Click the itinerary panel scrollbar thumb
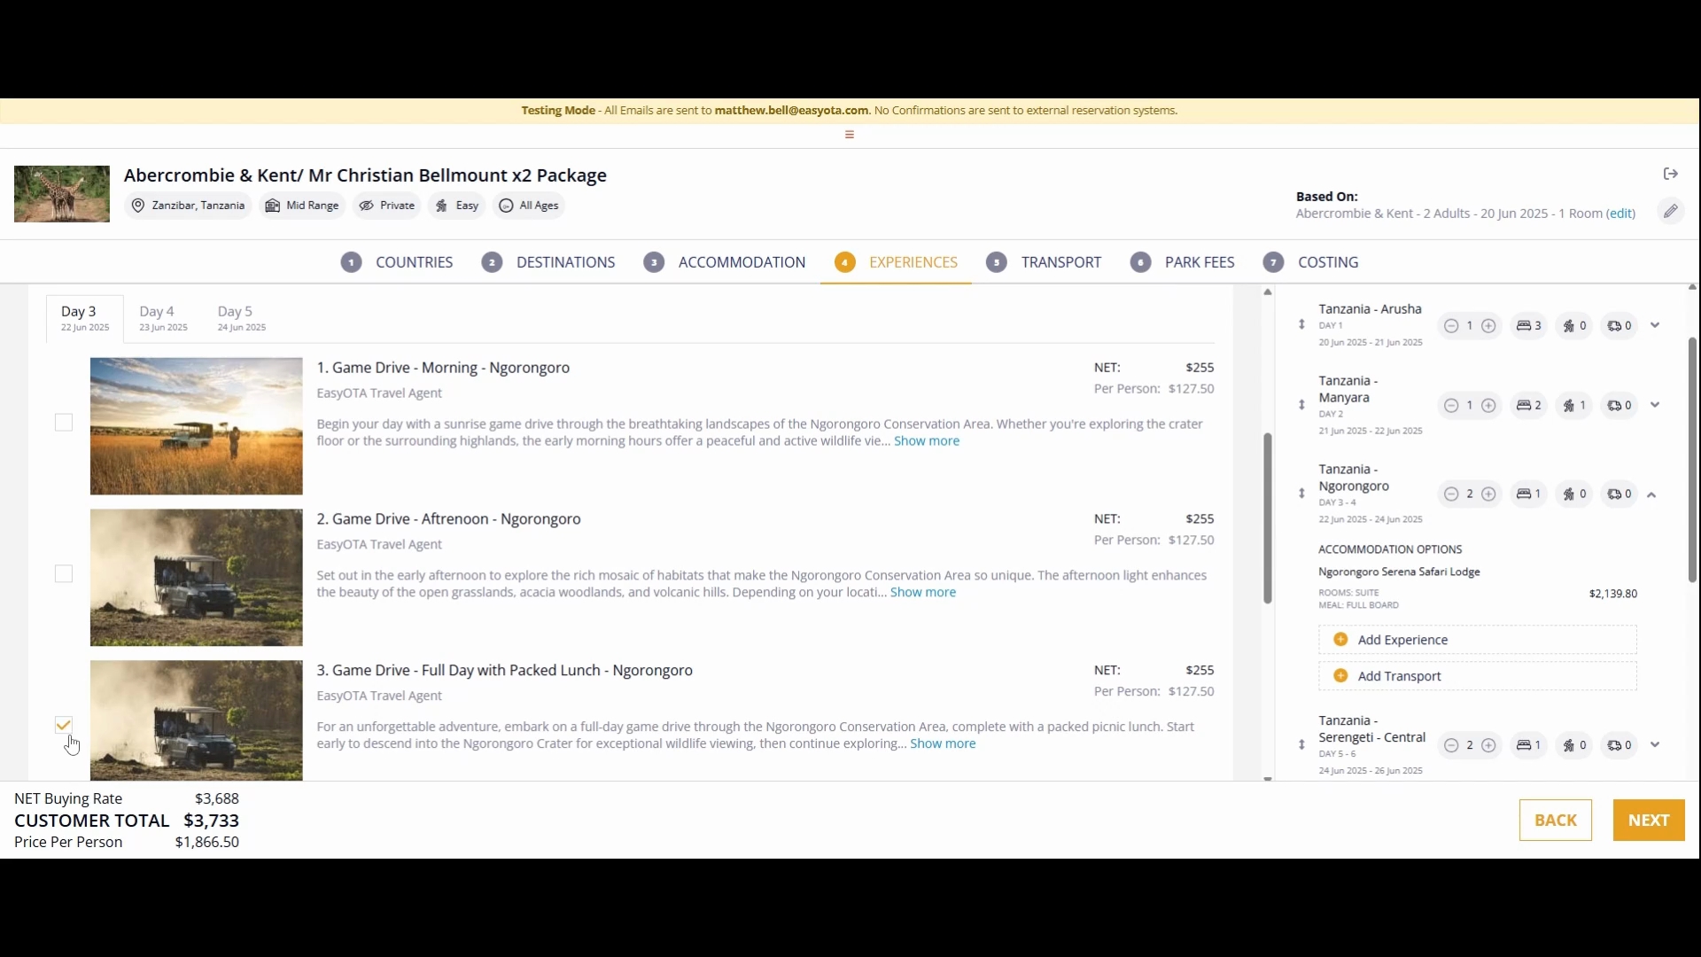The image size is (1701, 957). (1692, 459)
